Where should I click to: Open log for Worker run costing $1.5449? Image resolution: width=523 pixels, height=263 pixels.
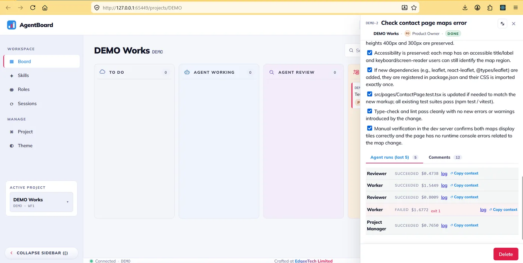[x=444, y=186]
